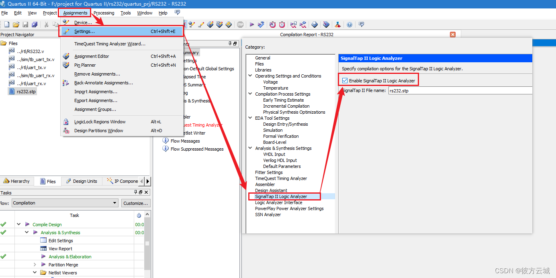This screenshot has height=278, width=556.
Task: Click the speech bubble icon in toolbar
Action: 361,25
